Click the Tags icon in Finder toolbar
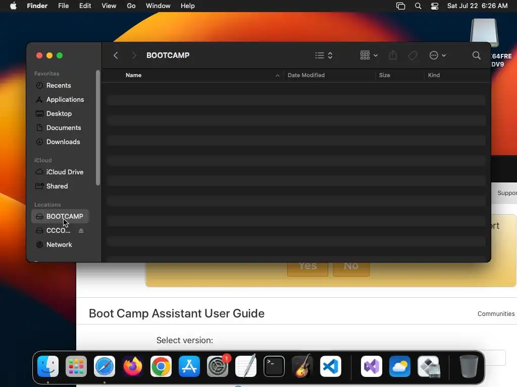517x387 pixels. pos(413,55)
